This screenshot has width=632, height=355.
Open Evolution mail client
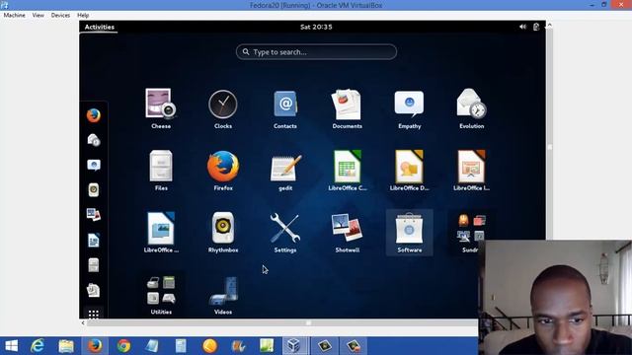point(471,108)
